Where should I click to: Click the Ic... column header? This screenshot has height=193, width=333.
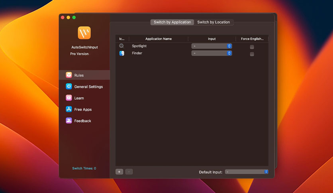coord(122,39)
